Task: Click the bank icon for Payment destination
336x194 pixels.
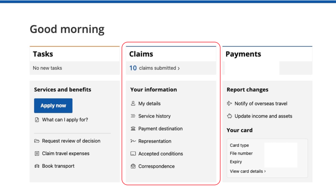Action: point(133,129)
